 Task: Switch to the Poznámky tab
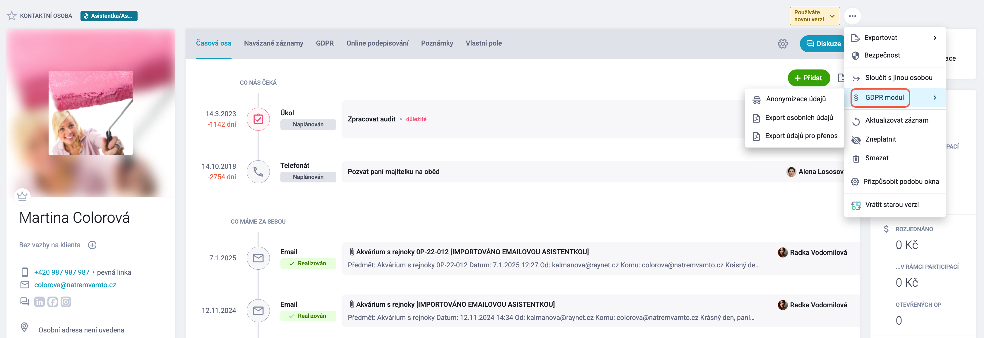(x=437, y=43)
